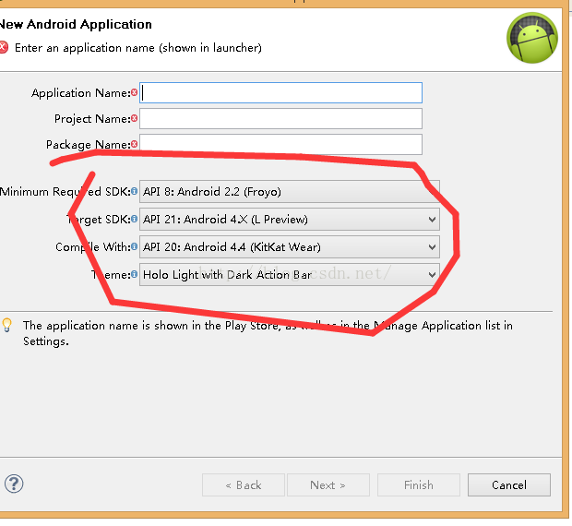Click the Package Name input field

[280, 145]
